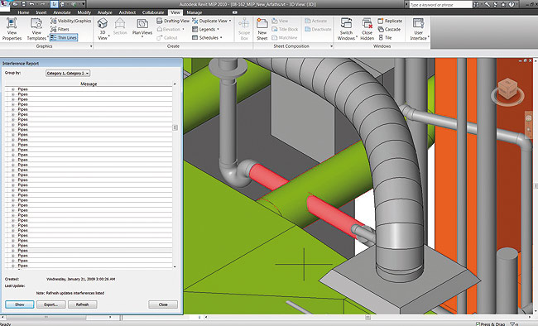The height and width of the screenshot is (326, 538).
Task: Open Filters dialog
Action: [x=60, y=29]
